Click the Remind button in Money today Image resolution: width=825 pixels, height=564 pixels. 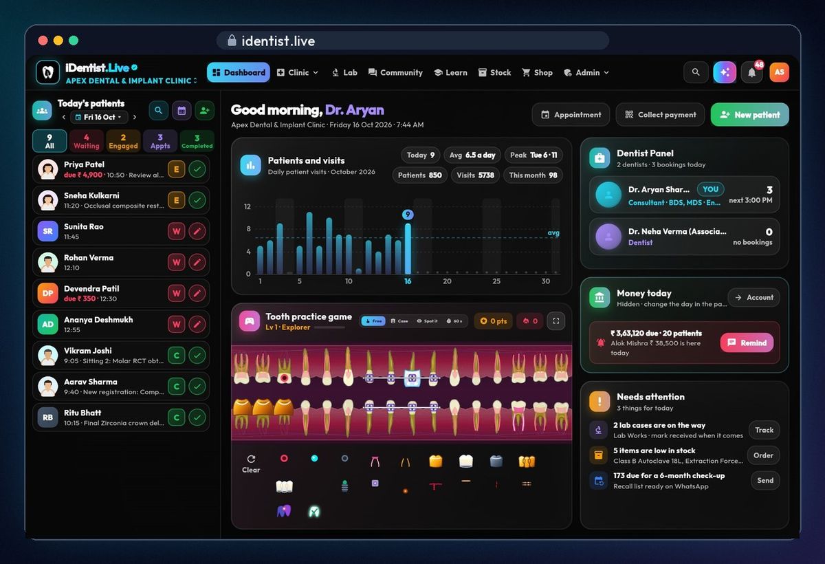747,343
